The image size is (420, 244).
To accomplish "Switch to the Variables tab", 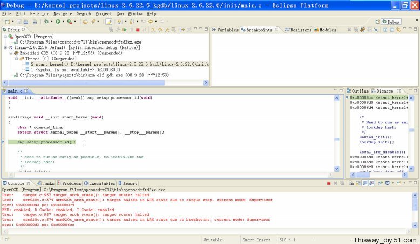I will [x=225, y=30].
